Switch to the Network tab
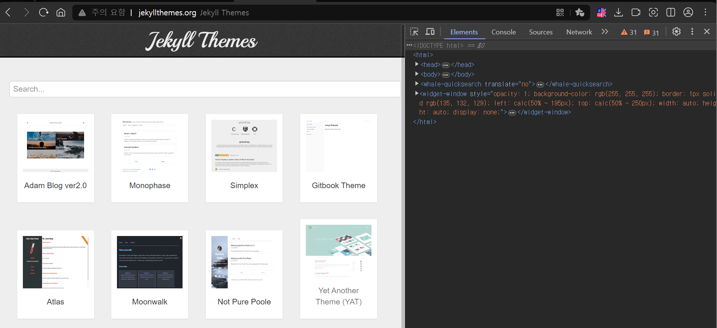The image size is (717, 328). click(x=579, y=32)
